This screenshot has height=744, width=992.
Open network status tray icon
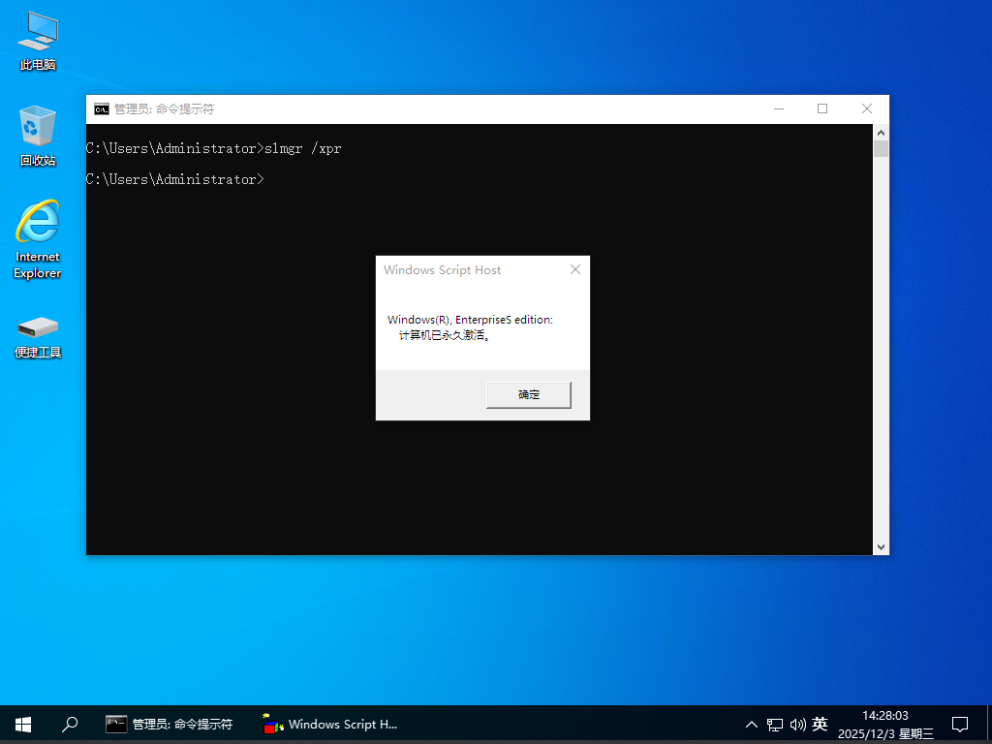point(775,724)
